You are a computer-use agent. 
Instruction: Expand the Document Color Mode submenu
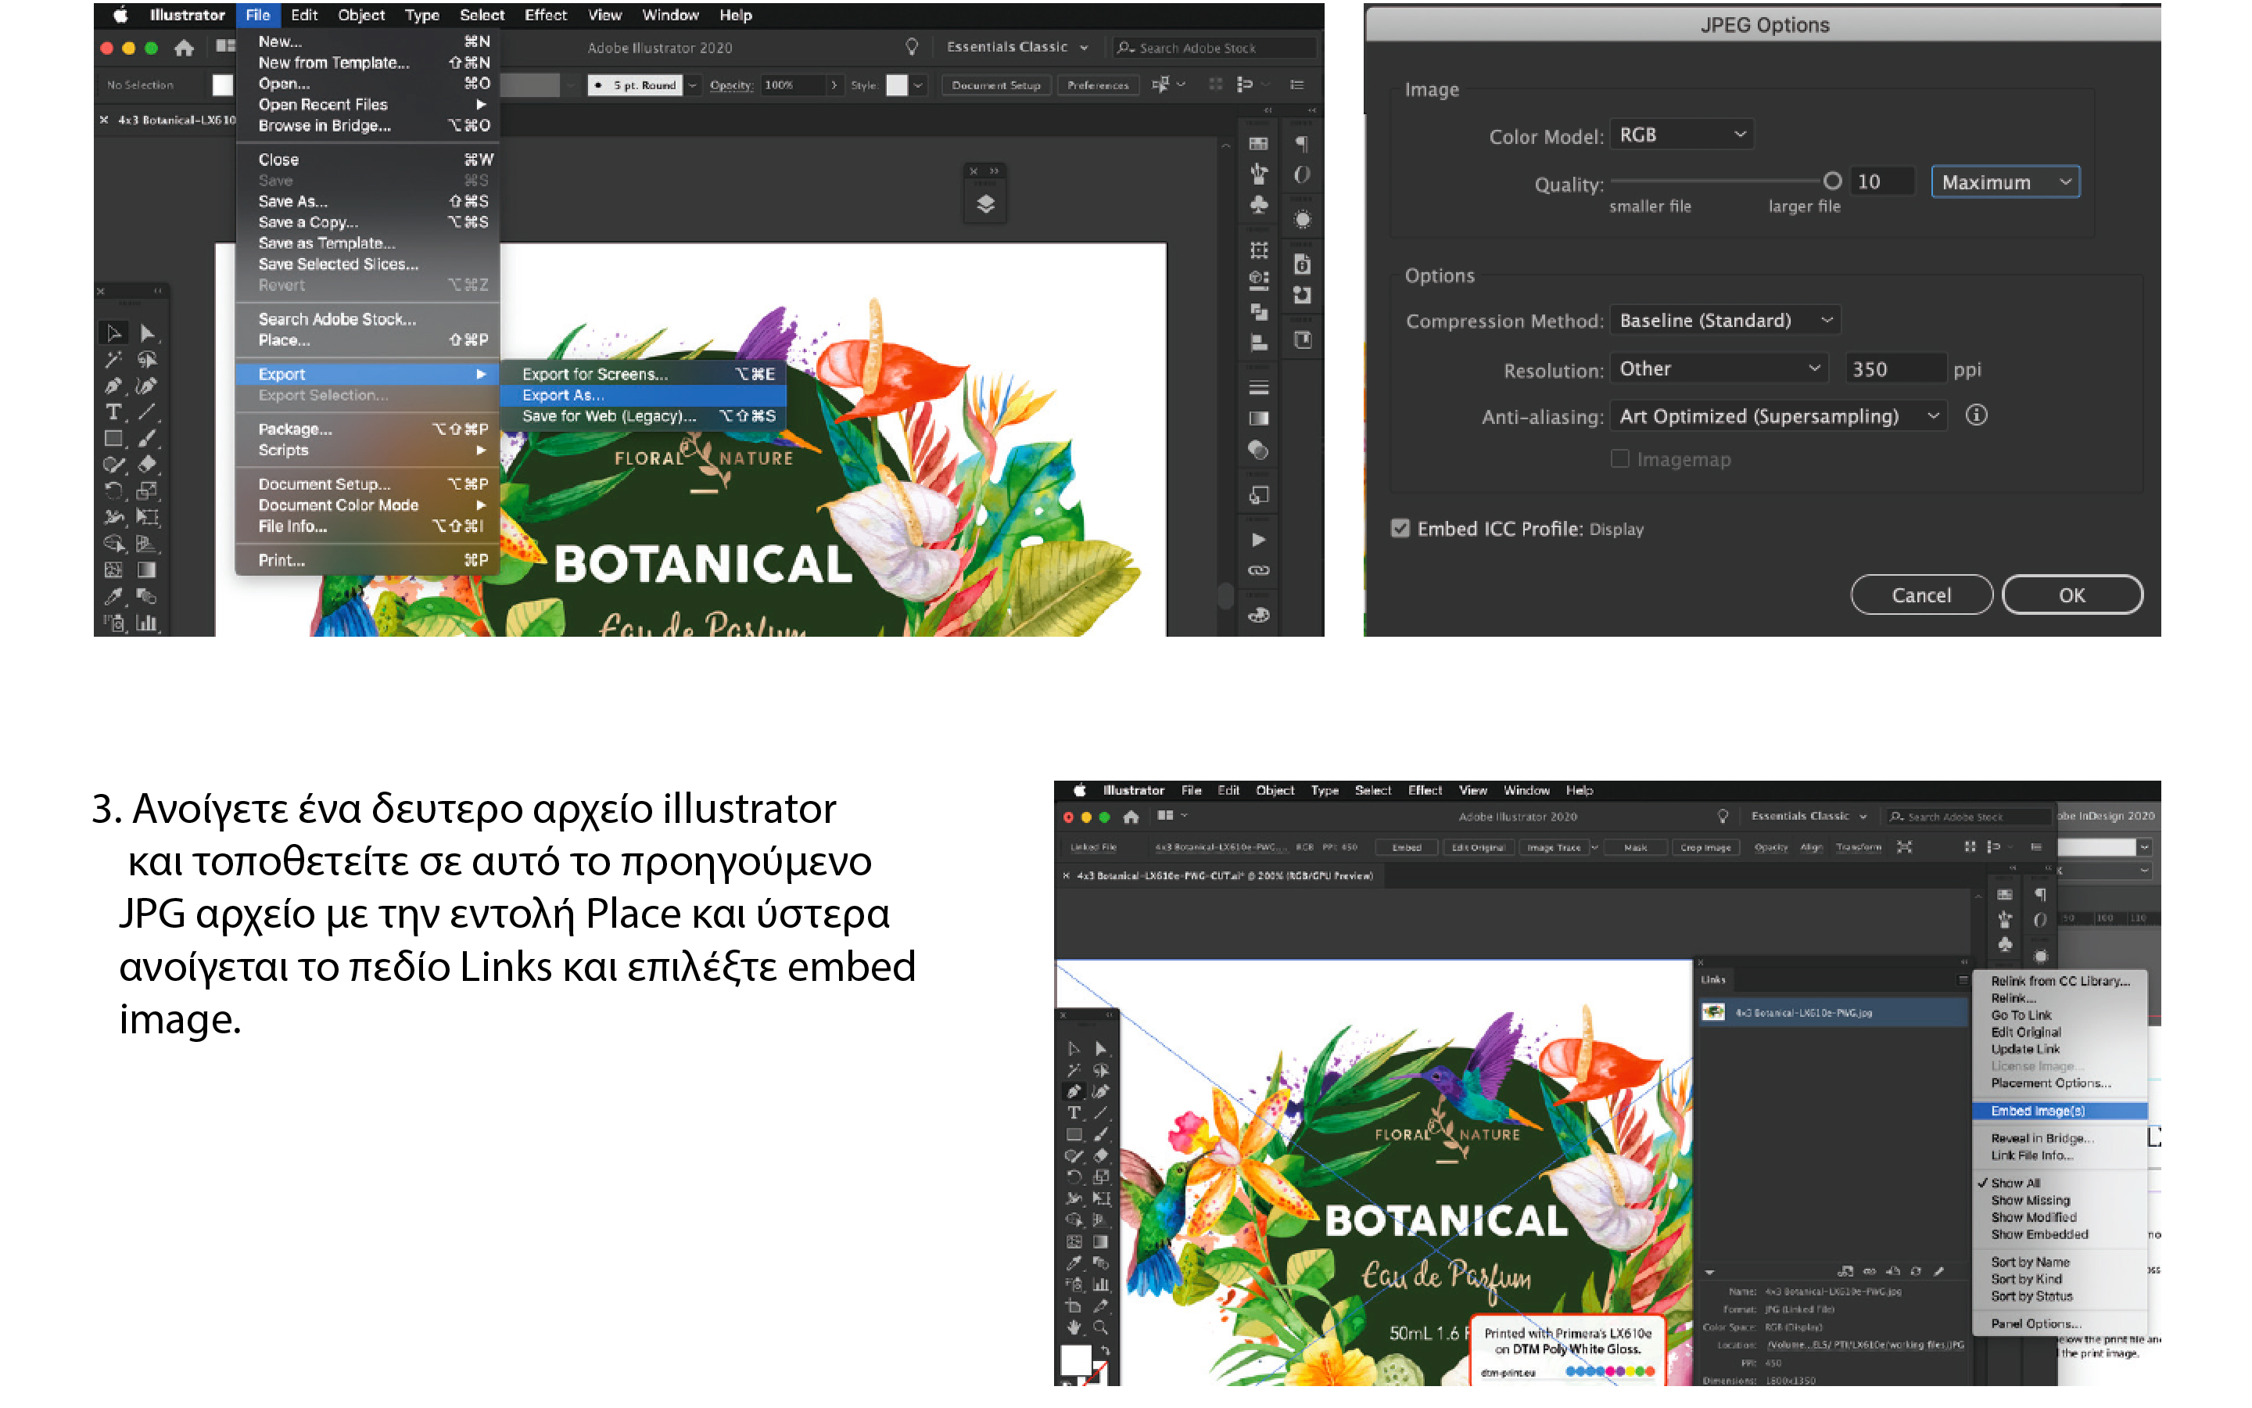(x=368, y=505)
